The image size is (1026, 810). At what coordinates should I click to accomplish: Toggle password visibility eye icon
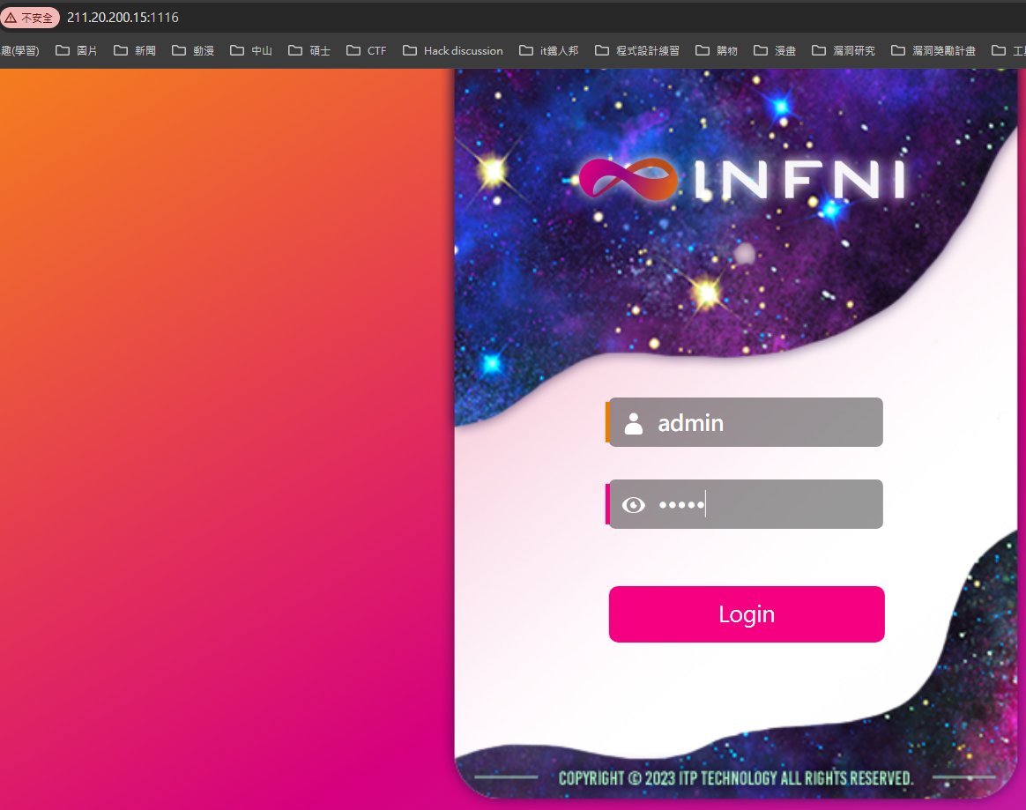tap(634, 505)
